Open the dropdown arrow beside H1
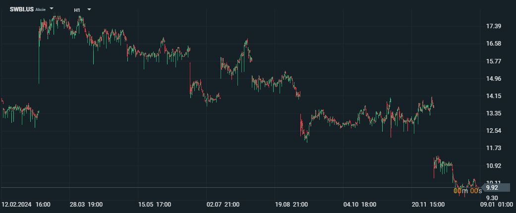516x213 pixels. [89, 9]
